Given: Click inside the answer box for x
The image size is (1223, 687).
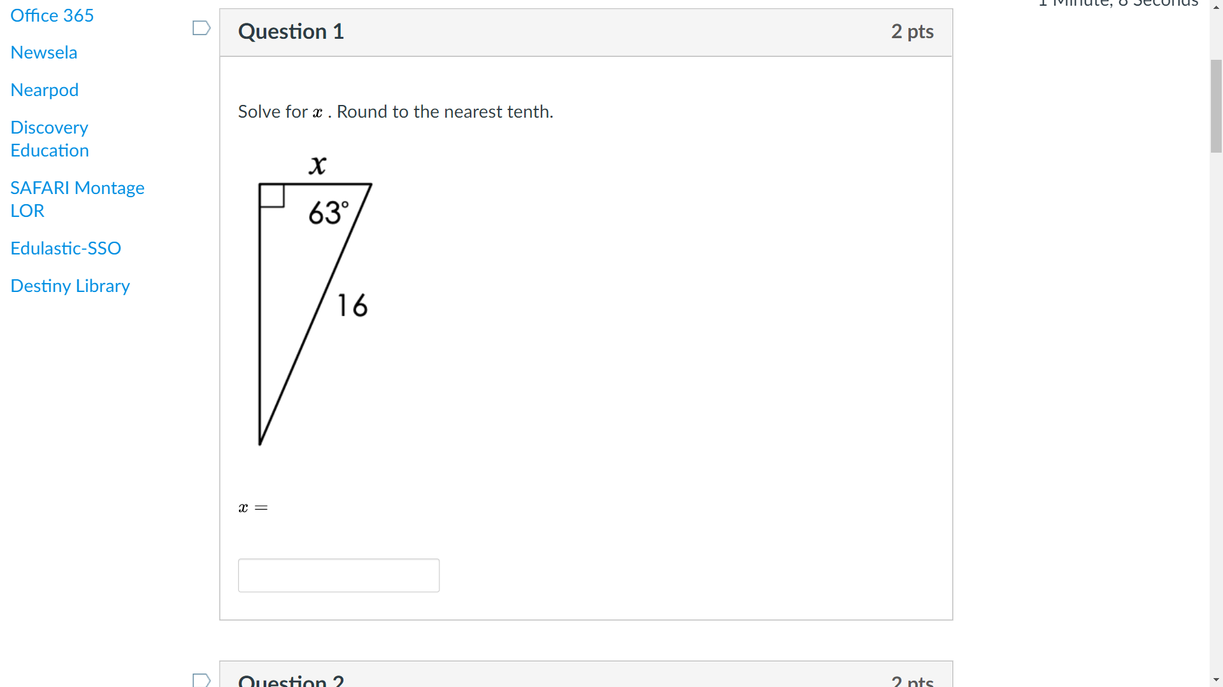Looking at the screenshot, I should pyautogui.click(x=338, y=574).
